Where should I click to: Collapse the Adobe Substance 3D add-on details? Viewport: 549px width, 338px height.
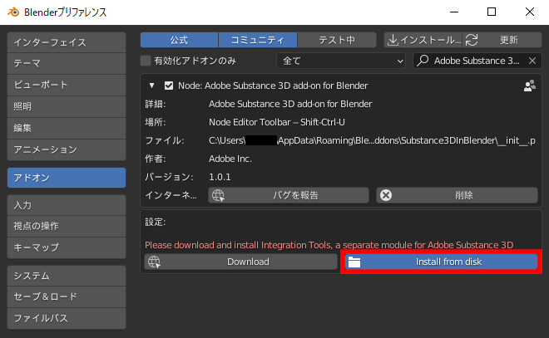click(x=151, y=86)
